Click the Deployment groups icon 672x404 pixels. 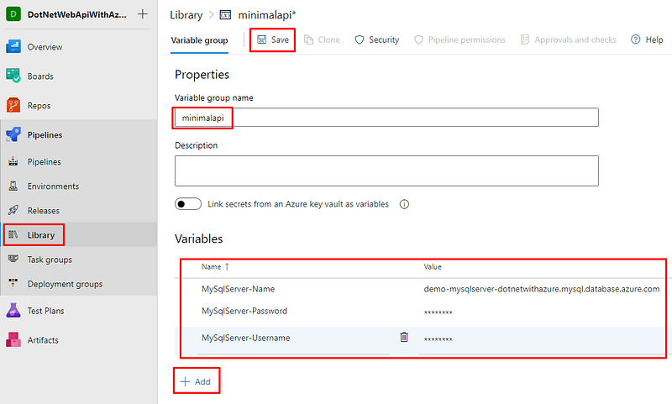[13, 283]
